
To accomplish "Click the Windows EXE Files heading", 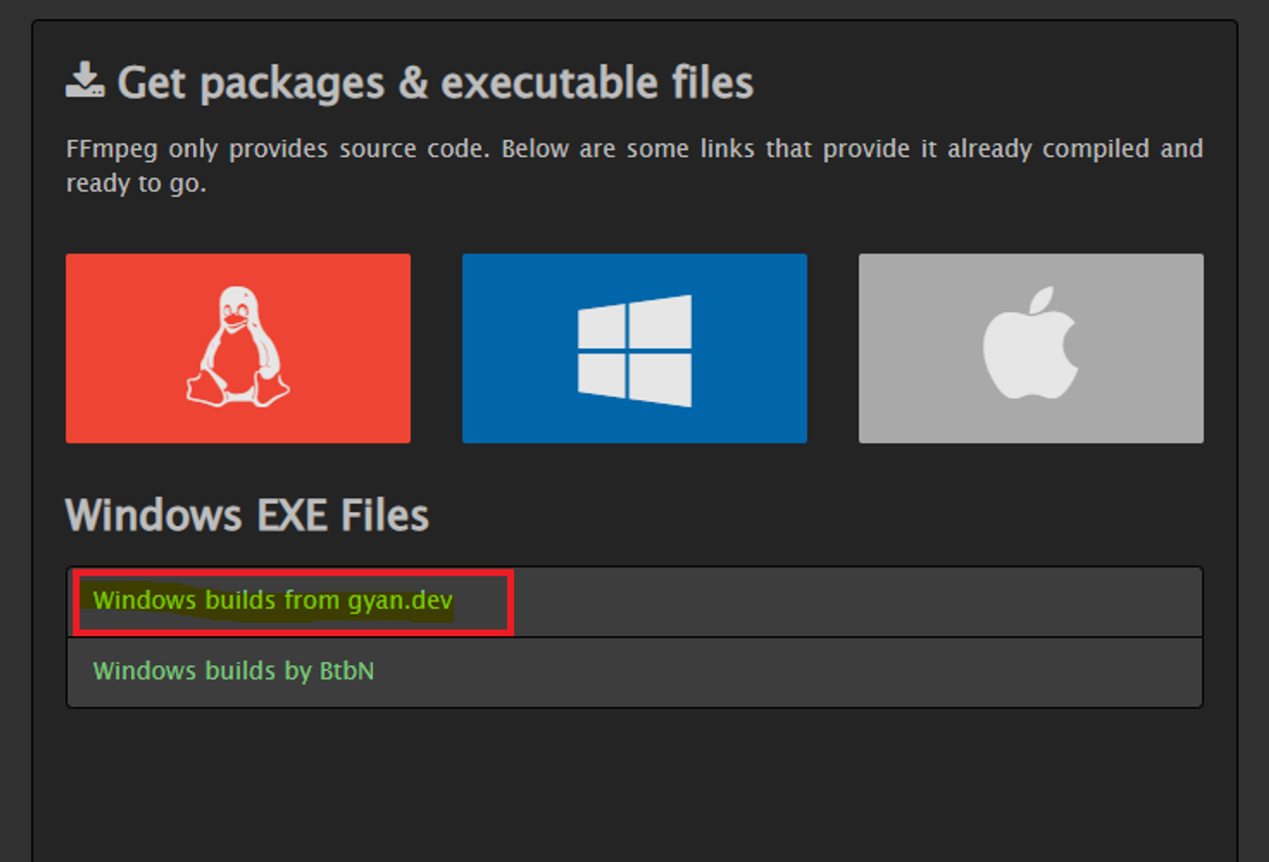I will pyautogui.click(x=247, y=514).
